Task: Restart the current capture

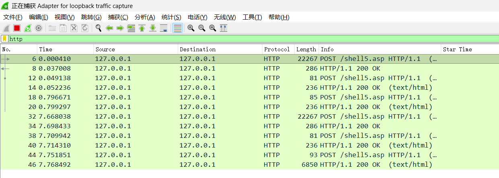Action: (x=28, y=28)
